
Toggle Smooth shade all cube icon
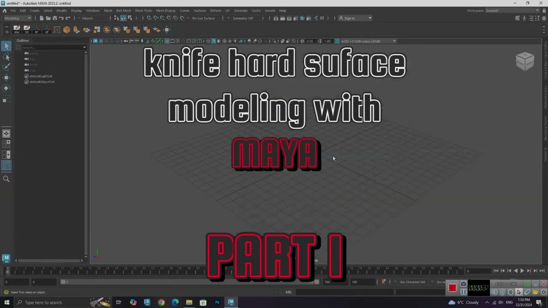tap(214, 41)
